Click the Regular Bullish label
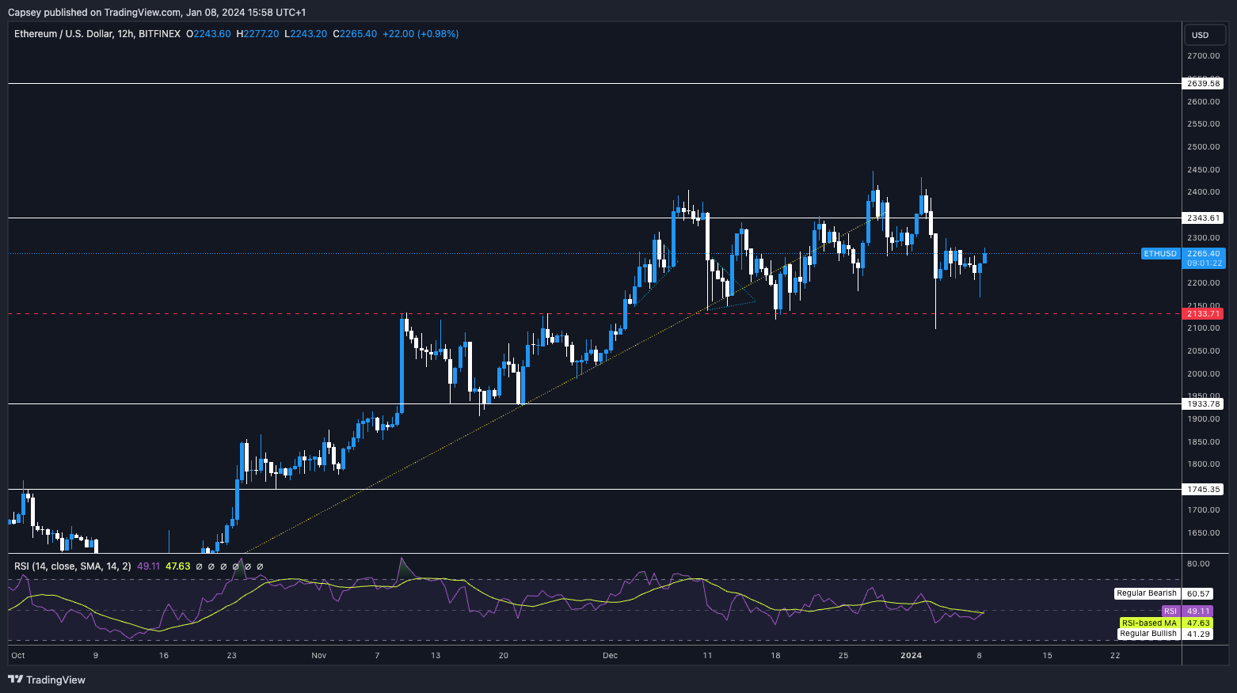The height and width of the screenshot is (693, 1237). point(1148,634)
